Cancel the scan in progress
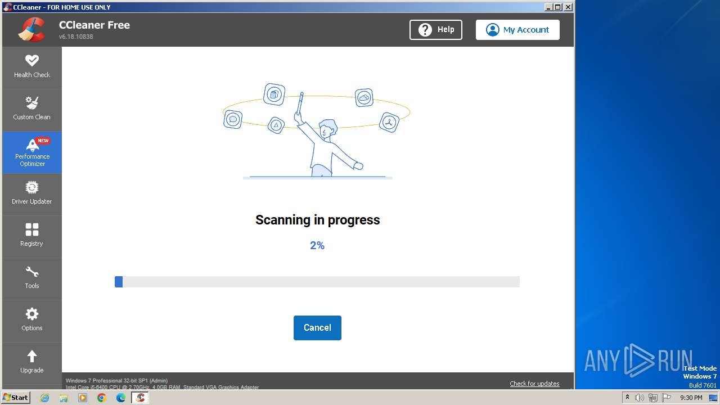 pyautogui.click(x=317, y=328)
